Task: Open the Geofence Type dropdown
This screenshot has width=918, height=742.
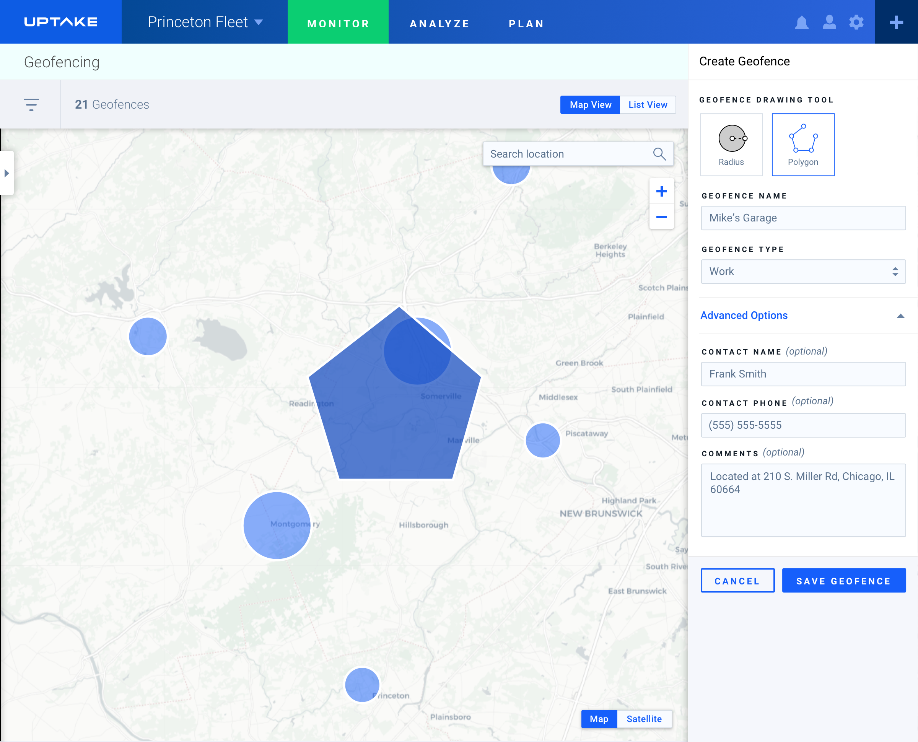Action: tap(803, 272)
